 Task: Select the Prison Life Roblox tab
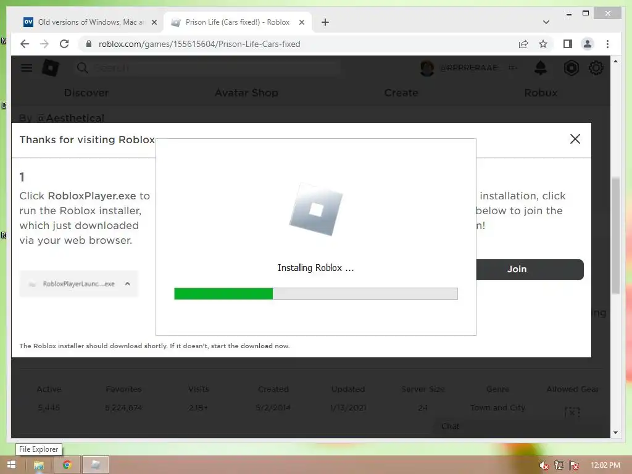click(x=238, y=22)
